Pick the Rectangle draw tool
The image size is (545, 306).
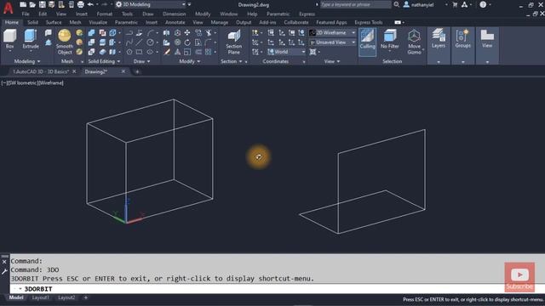pyautogui.click(x=139, y=52)
